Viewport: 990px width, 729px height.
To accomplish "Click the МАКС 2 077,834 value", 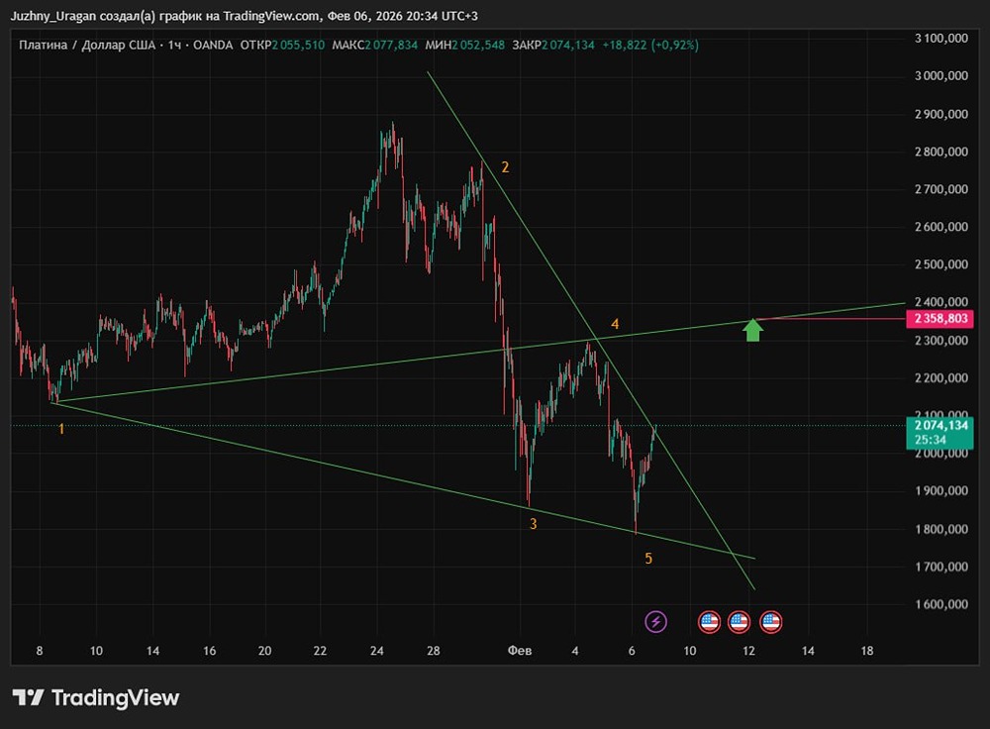I will click(x=375, y=45).
